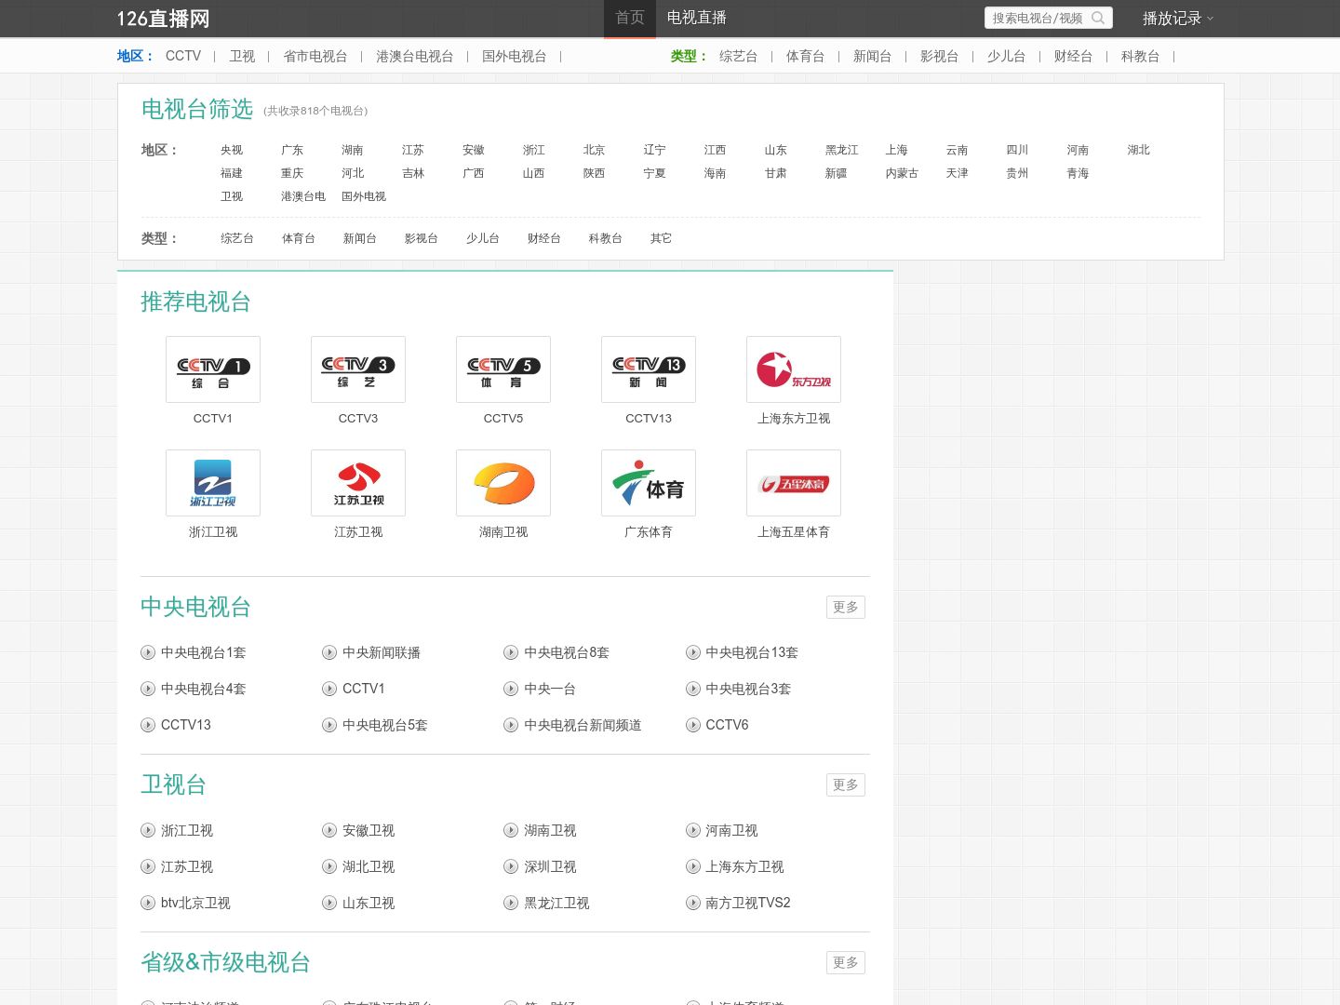Viewport: 1340px width, 1005px height.
Task: Filter by type 影视台 in filter panel
Action: point(422,238)
